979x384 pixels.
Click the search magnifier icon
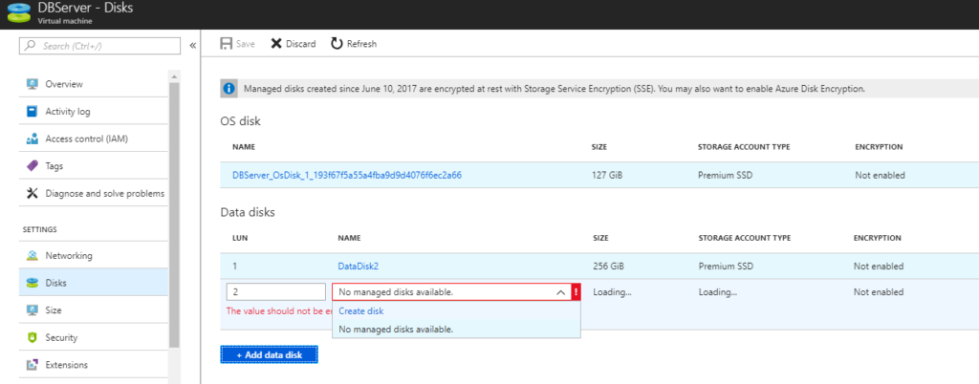[x=32, y=46]
